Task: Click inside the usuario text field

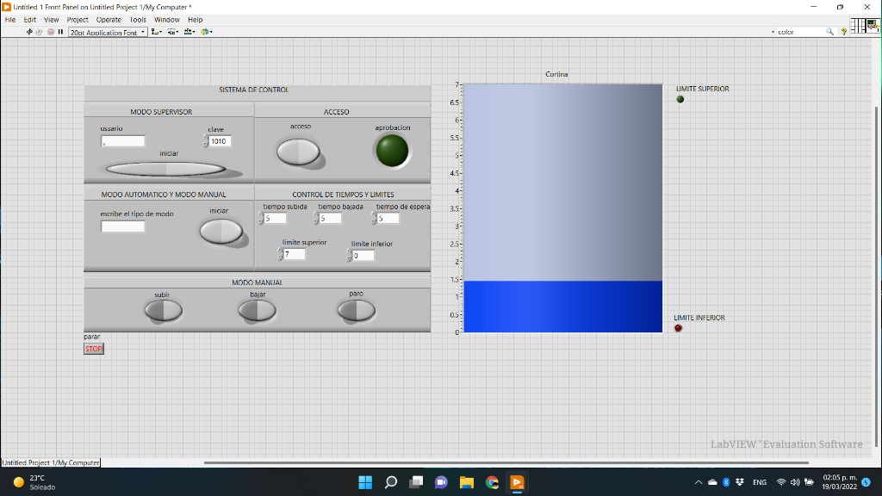Action: (x=121, y=140)
